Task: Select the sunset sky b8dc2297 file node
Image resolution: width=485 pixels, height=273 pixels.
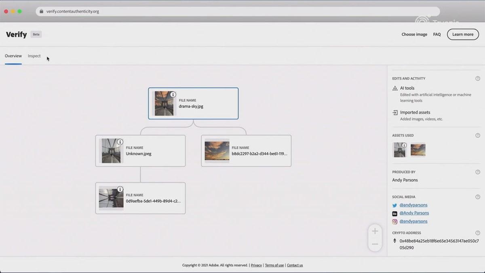Action: [246, 151]
